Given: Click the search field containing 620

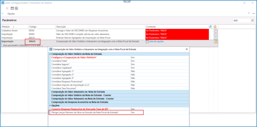Looking at the screenshot, I should [240, 20].
